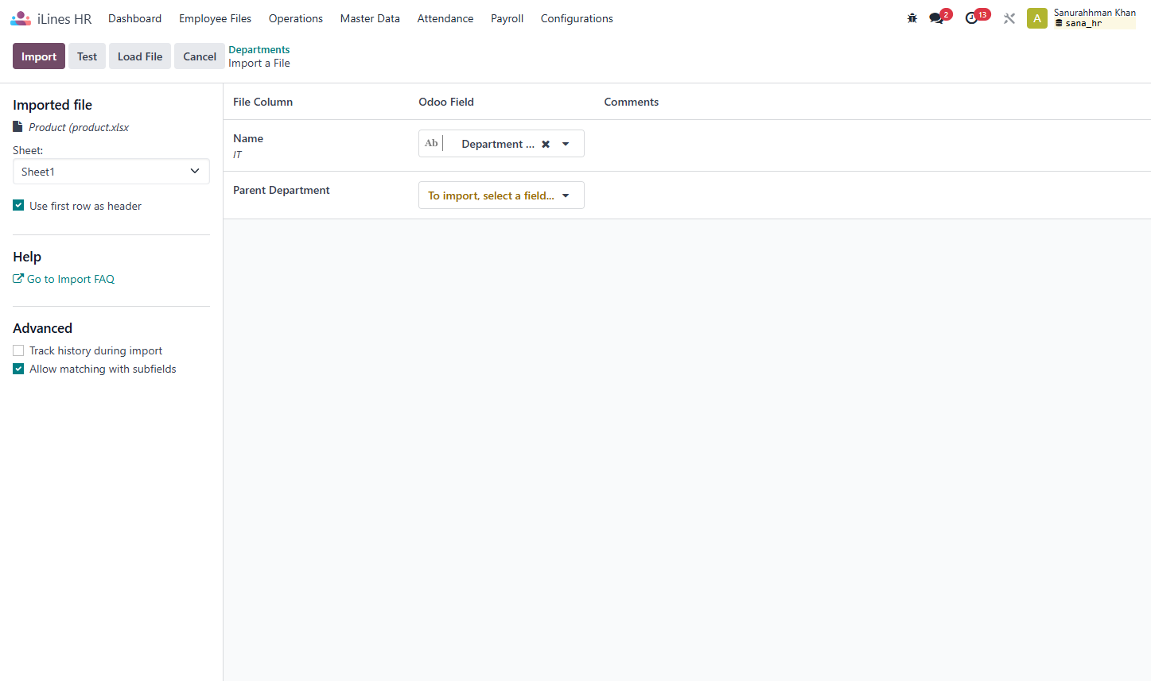Screen dimensions: 1151x681
Task: Click the Product (product.xlsx) file name
Action: point(79,127)
